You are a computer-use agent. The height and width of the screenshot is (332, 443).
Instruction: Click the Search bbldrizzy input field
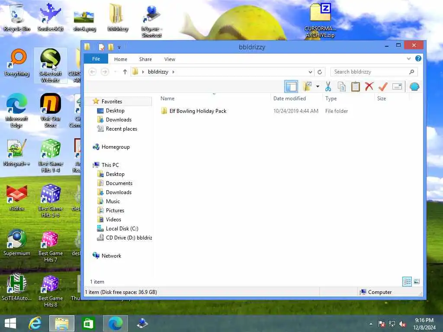tap(370, 72)
